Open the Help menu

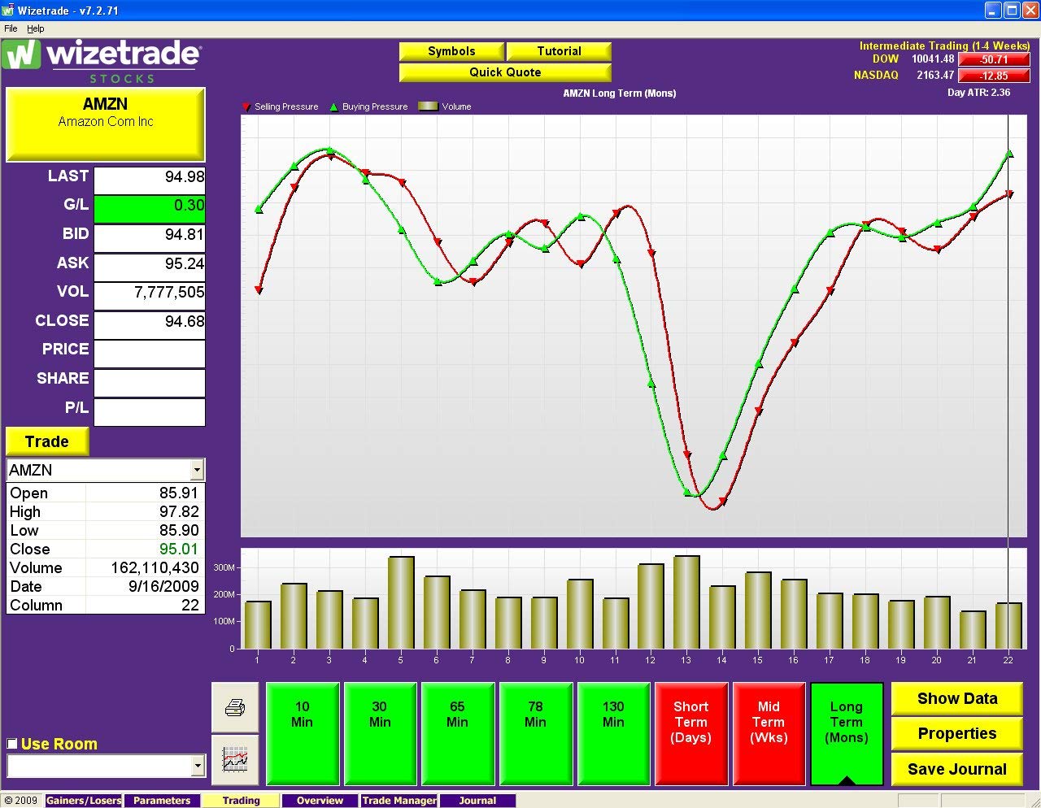point(36,28)
